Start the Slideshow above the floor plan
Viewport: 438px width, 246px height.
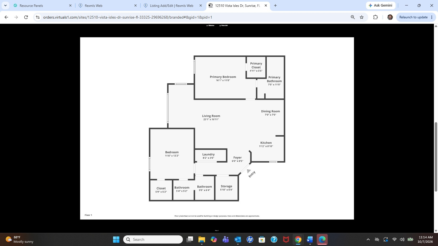pos(211,25)
